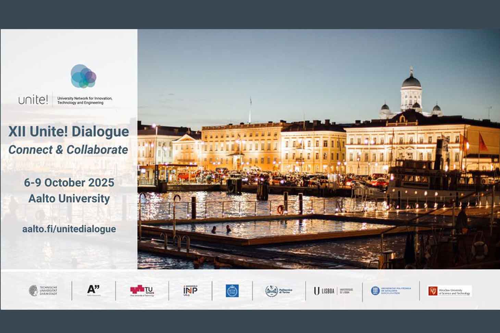Select the Wrocław University of Science logo
This screenshot has height=333, width=500.
450,291
